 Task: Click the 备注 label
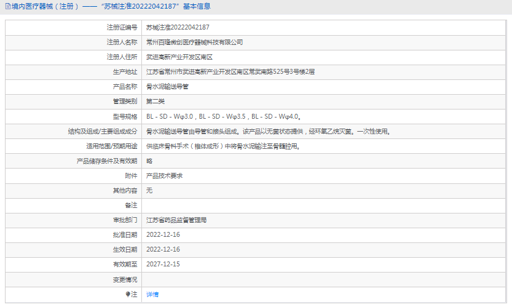[x=131, y=205]
